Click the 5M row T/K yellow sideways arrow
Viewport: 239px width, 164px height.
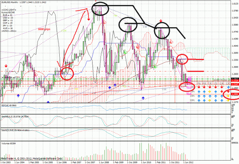210,92
